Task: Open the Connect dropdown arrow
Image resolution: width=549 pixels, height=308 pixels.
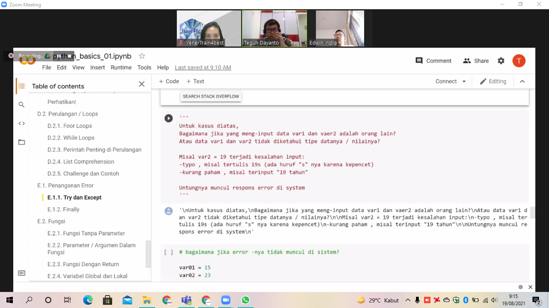Action: coord(464,81)
